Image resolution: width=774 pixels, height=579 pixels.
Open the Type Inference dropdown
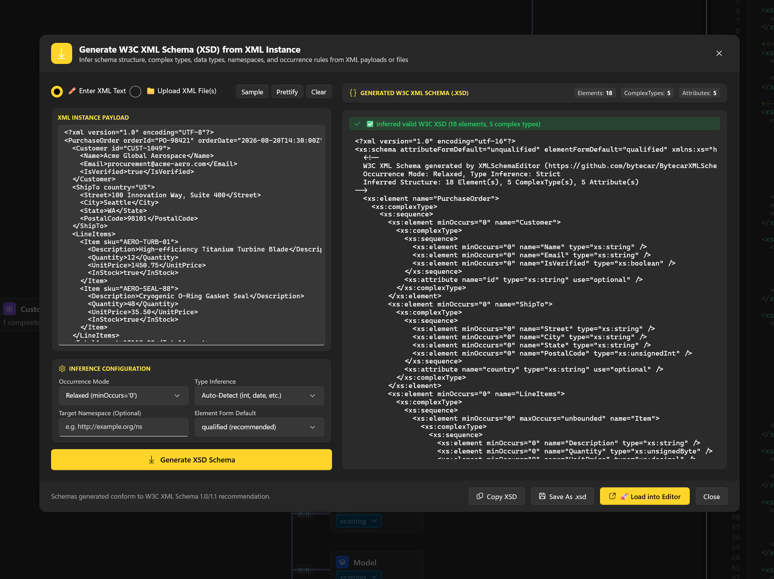(259, 395)
